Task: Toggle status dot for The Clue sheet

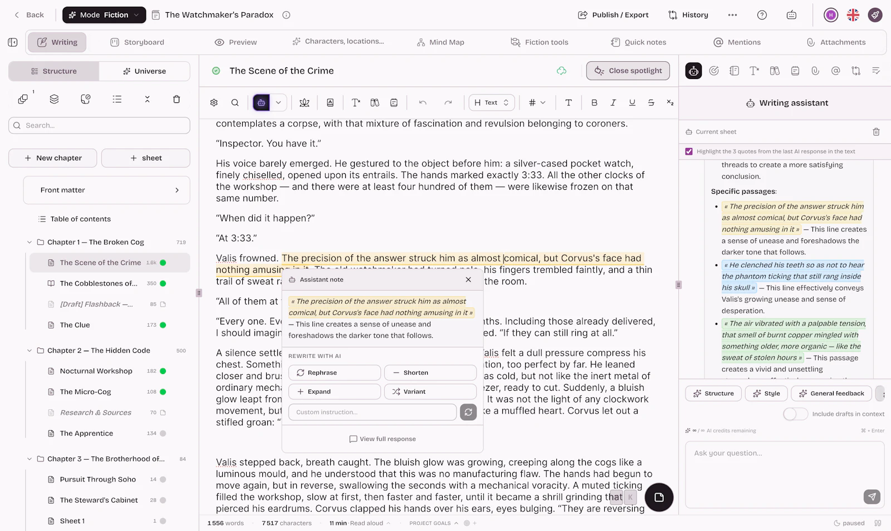Action: coord(163,325)
